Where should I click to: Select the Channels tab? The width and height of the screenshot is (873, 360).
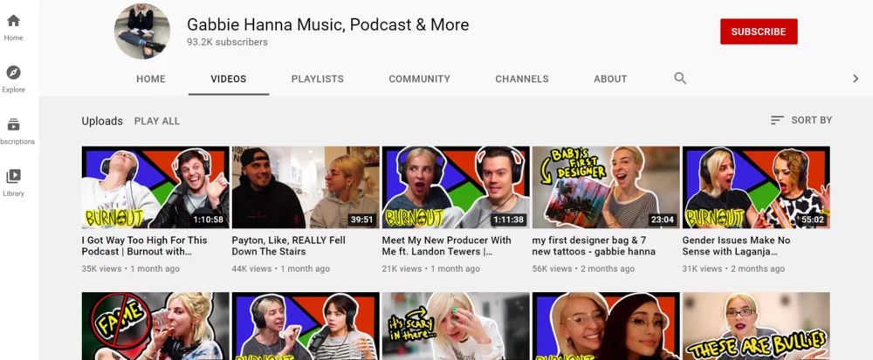(x=522, y=79)
